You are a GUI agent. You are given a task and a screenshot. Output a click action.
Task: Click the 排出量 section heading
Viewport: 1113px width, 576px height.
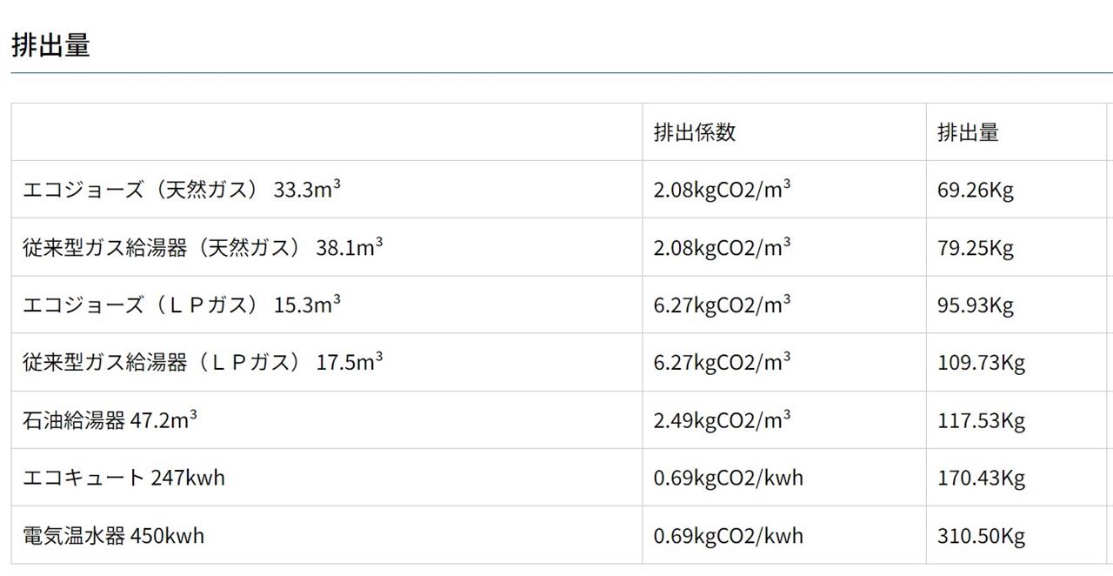click(50, 45)
